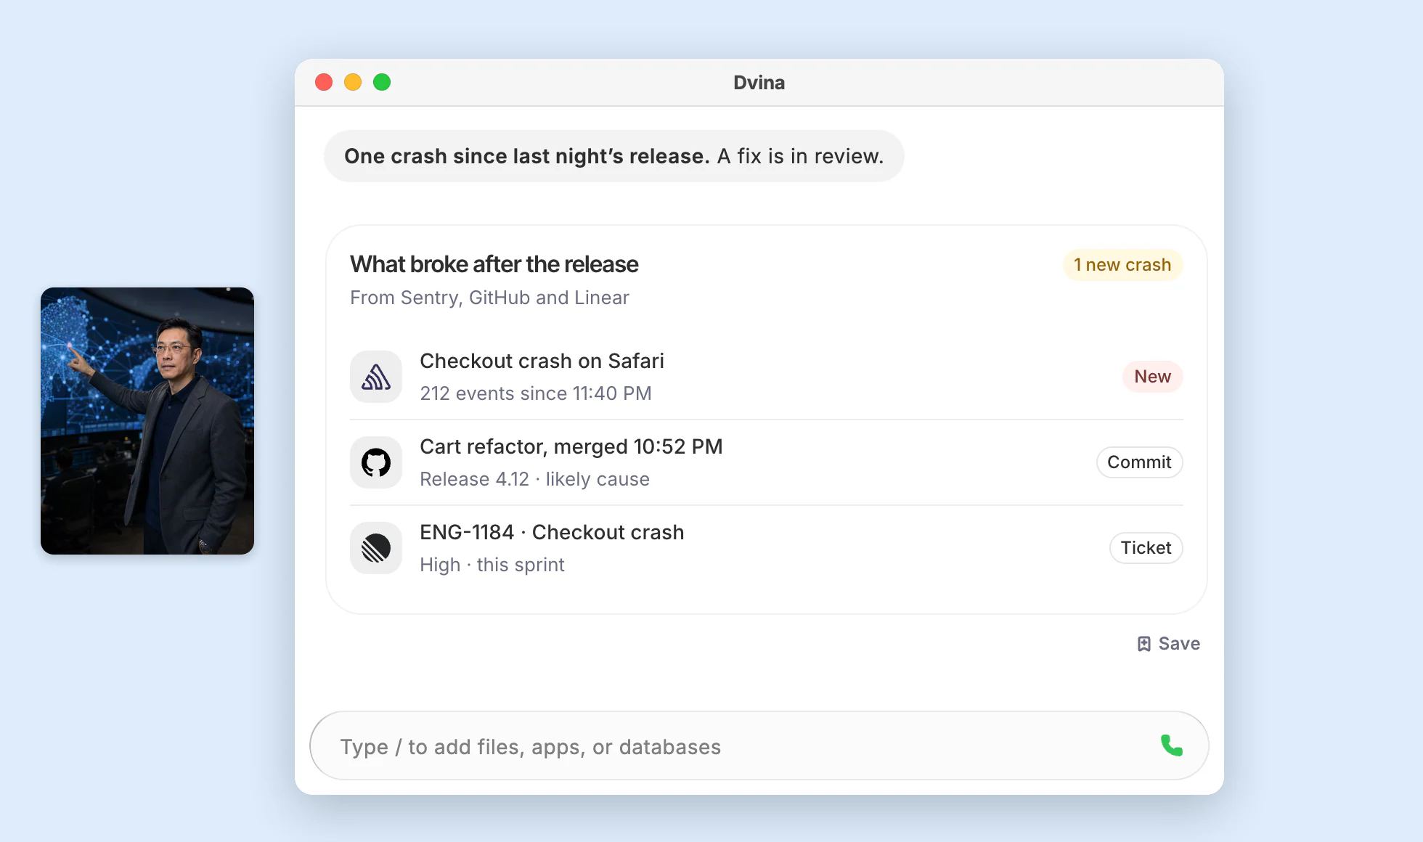Image resolution: width=1423 pixels, height=842 pixels.
Task: Click 'What broke after the release' heading
Action: tap(494, 264)
